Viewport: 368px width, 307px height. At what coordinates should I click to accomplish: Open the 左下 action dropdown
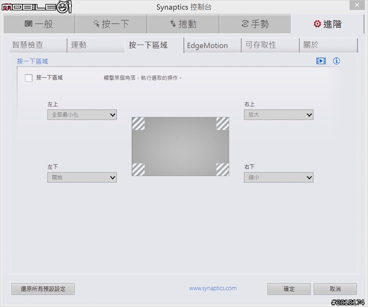pyautogui.click(x=82, y=178)
